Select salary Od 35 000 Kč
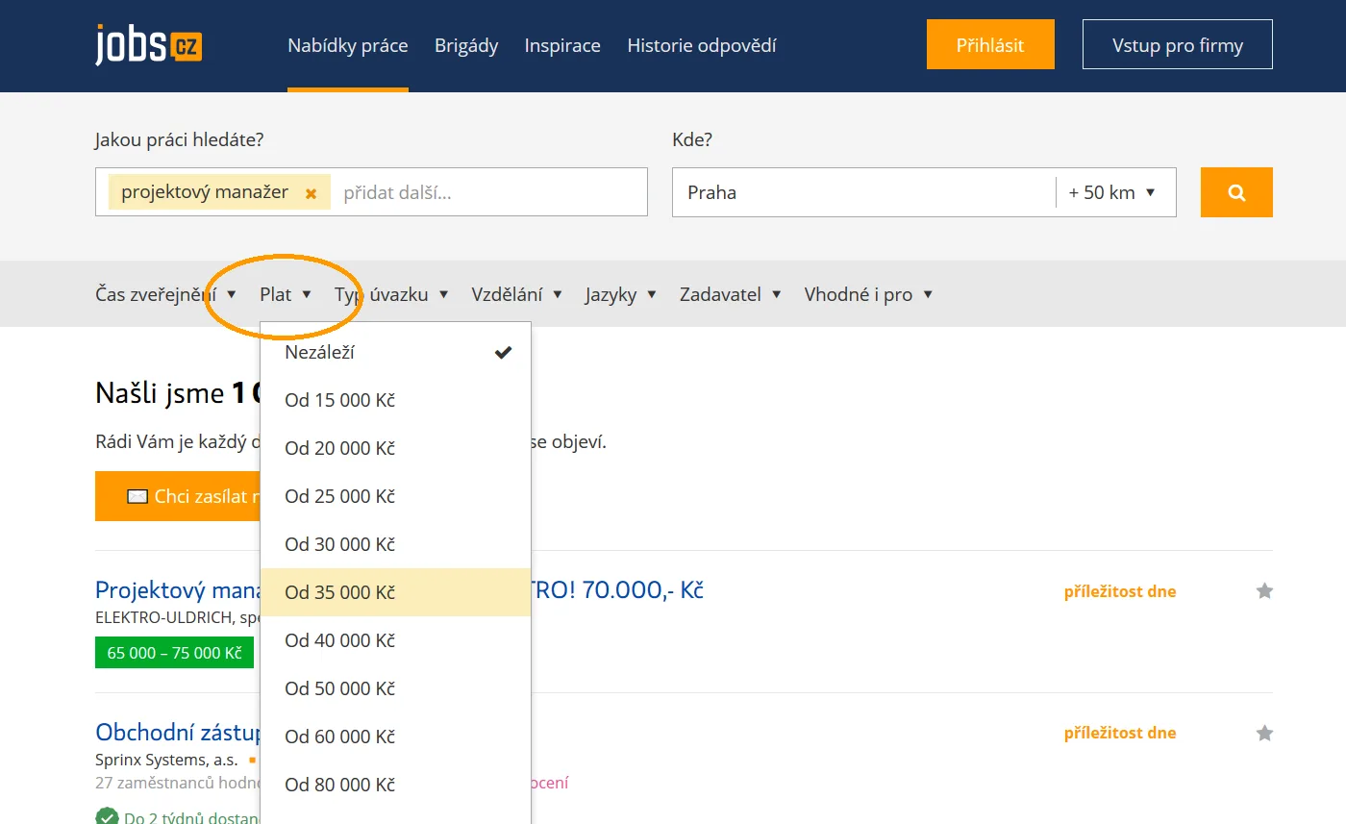 [x=395, y=592]
